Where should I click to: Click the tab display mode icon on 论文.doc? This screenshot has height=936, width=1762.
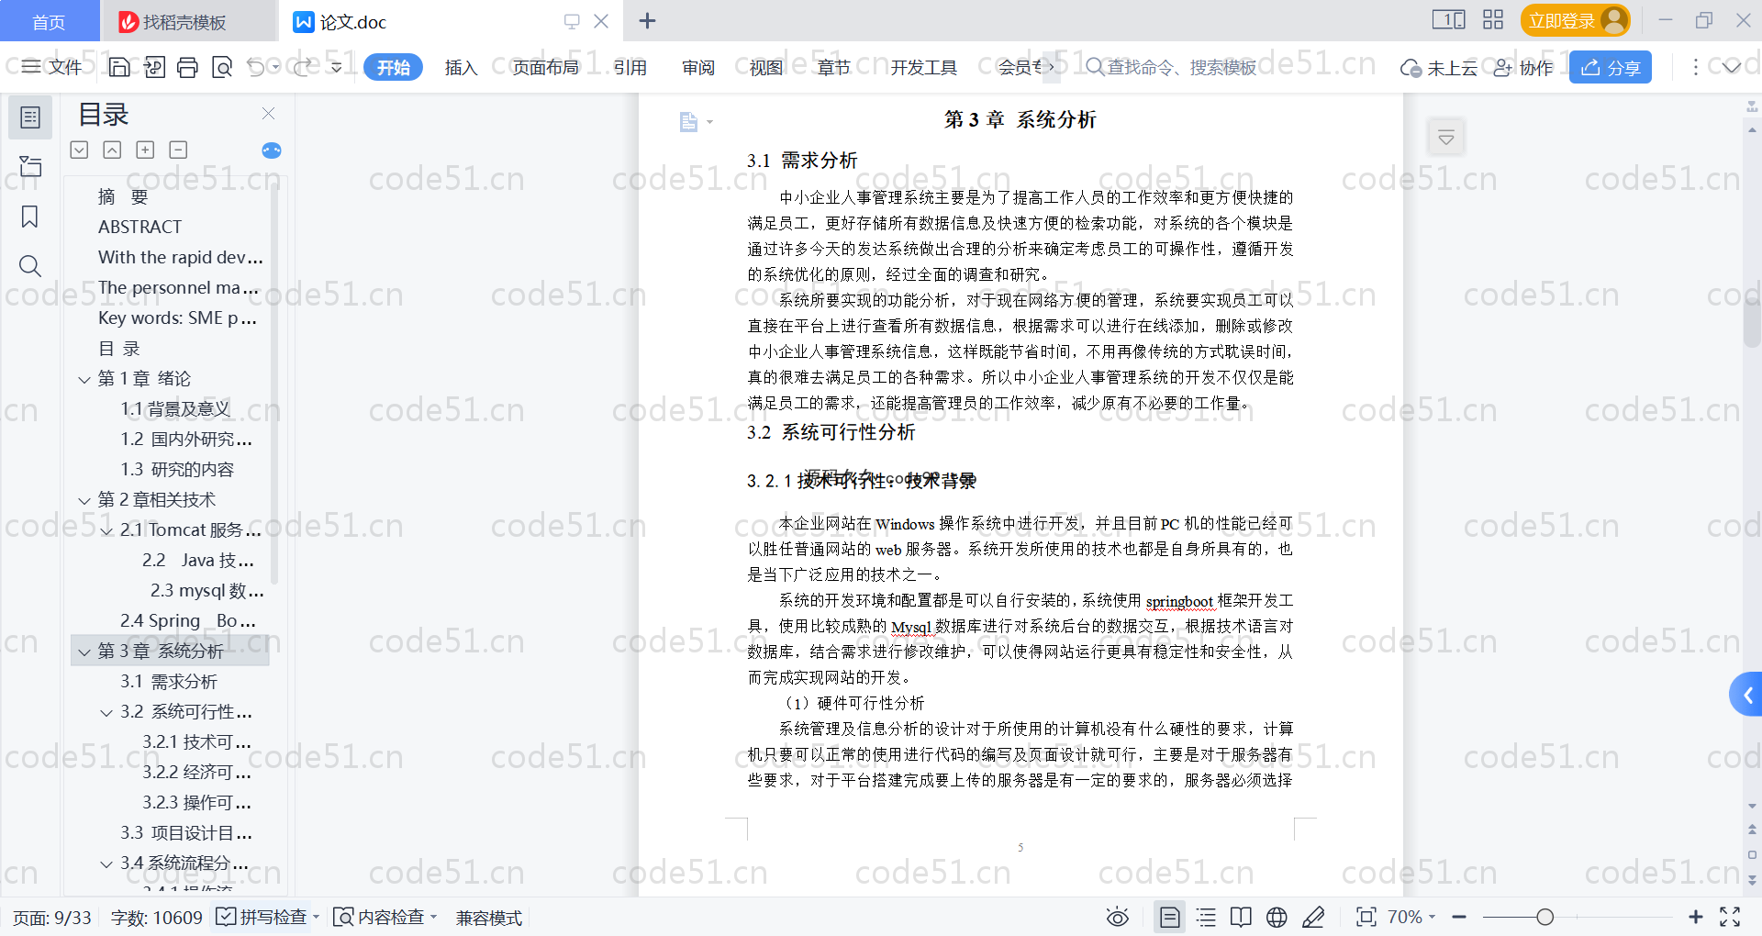tap(572, 20)
